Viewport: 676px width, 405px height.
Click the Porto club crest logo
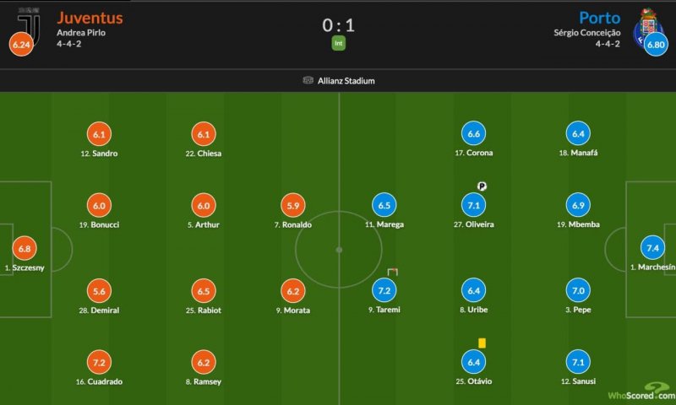(646, 25)
